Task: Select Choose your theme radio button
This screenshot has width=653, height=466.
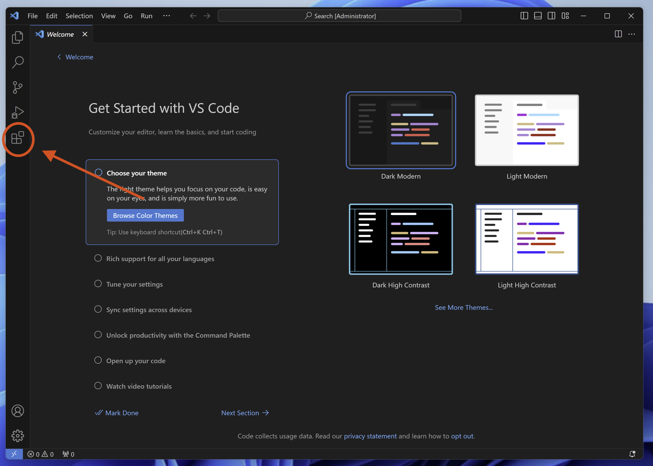Action: pos(98,172)
